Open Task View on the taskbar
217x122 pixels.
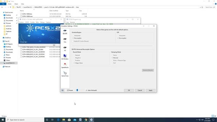pos(53,120)
